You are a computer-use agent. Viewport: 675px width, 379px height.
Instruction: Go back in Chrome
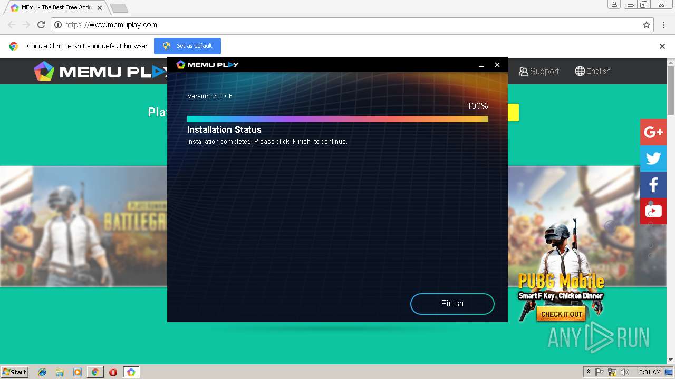tap(12, 25)
